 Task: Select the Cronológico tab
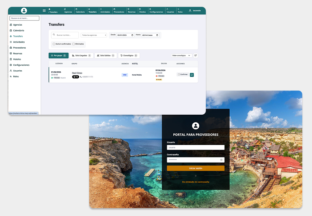[129, 56]
